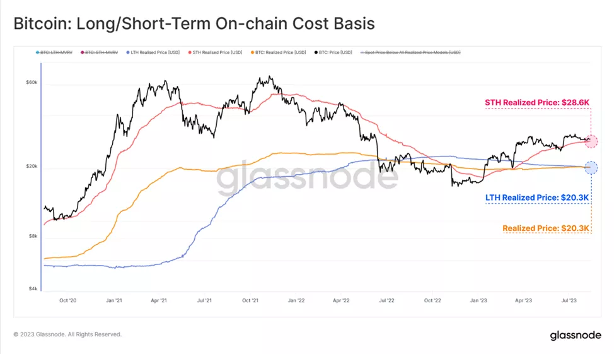Click the $60k y-axis label

(x=32, y=83)
